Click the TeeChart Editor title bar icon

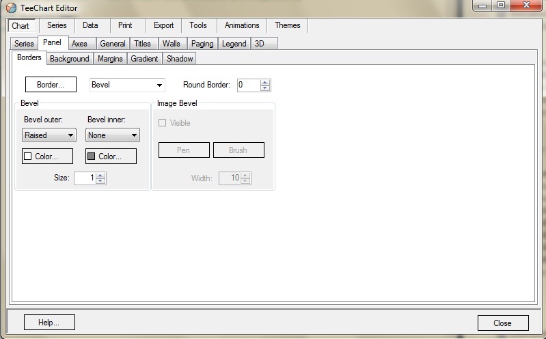coord(11,8)
